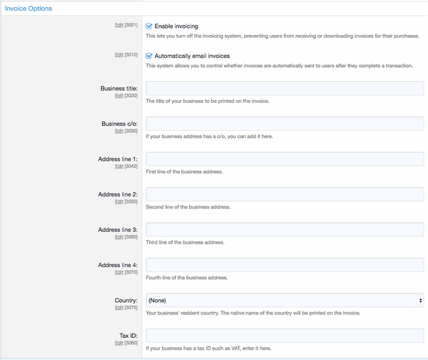
Task: Focus the Address line 4 input
Action: pyautogui.click(x=285, y=265)
